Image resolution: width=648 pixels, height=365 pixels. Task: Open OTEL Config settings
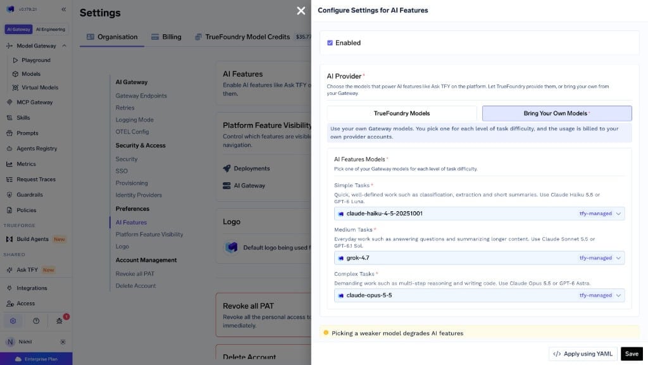pyautogui.click(x=132, y=132)
